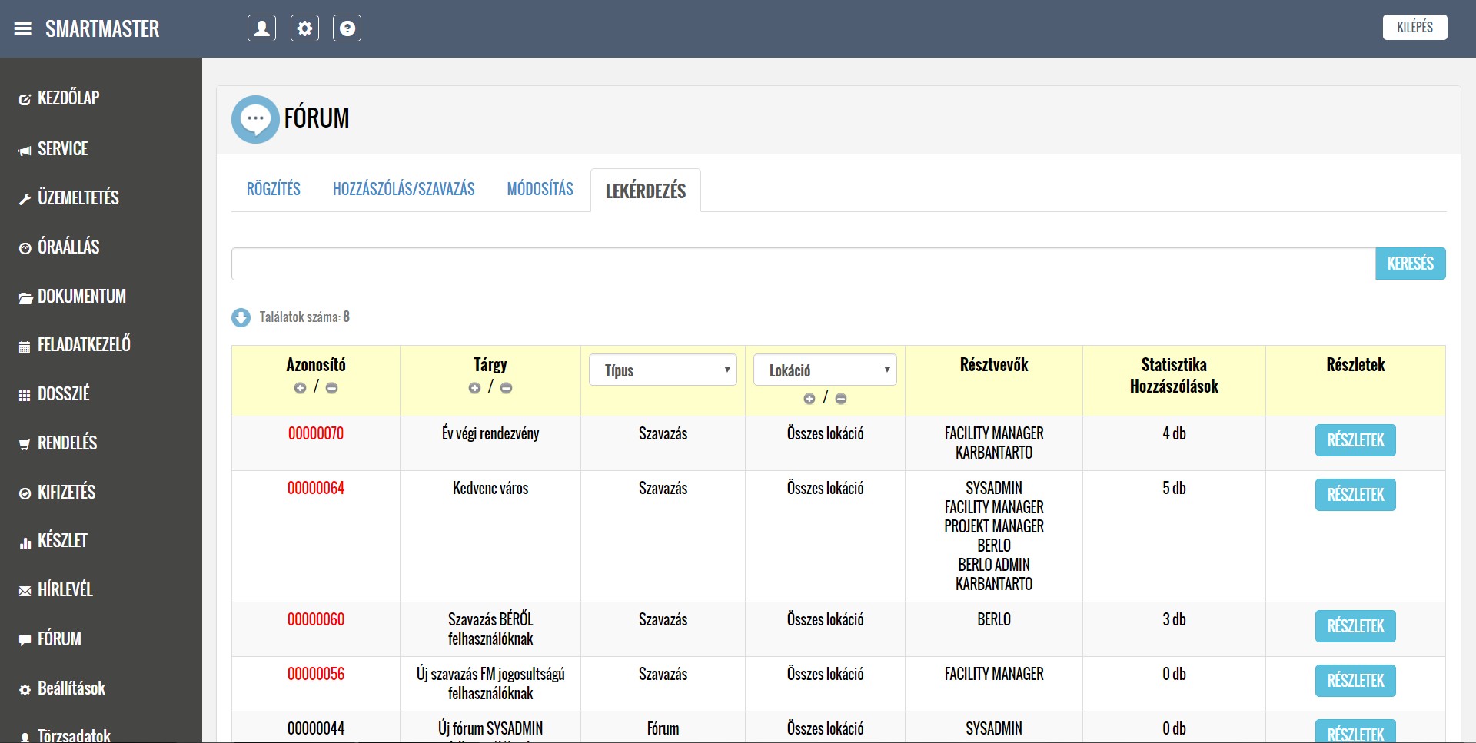Screen dimensions: 1476x743
Task: Click into the forum search text field
Action: click(803, 264)
